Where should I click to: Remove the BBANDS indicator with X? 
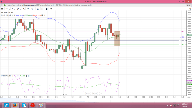(x=44, y=15)
